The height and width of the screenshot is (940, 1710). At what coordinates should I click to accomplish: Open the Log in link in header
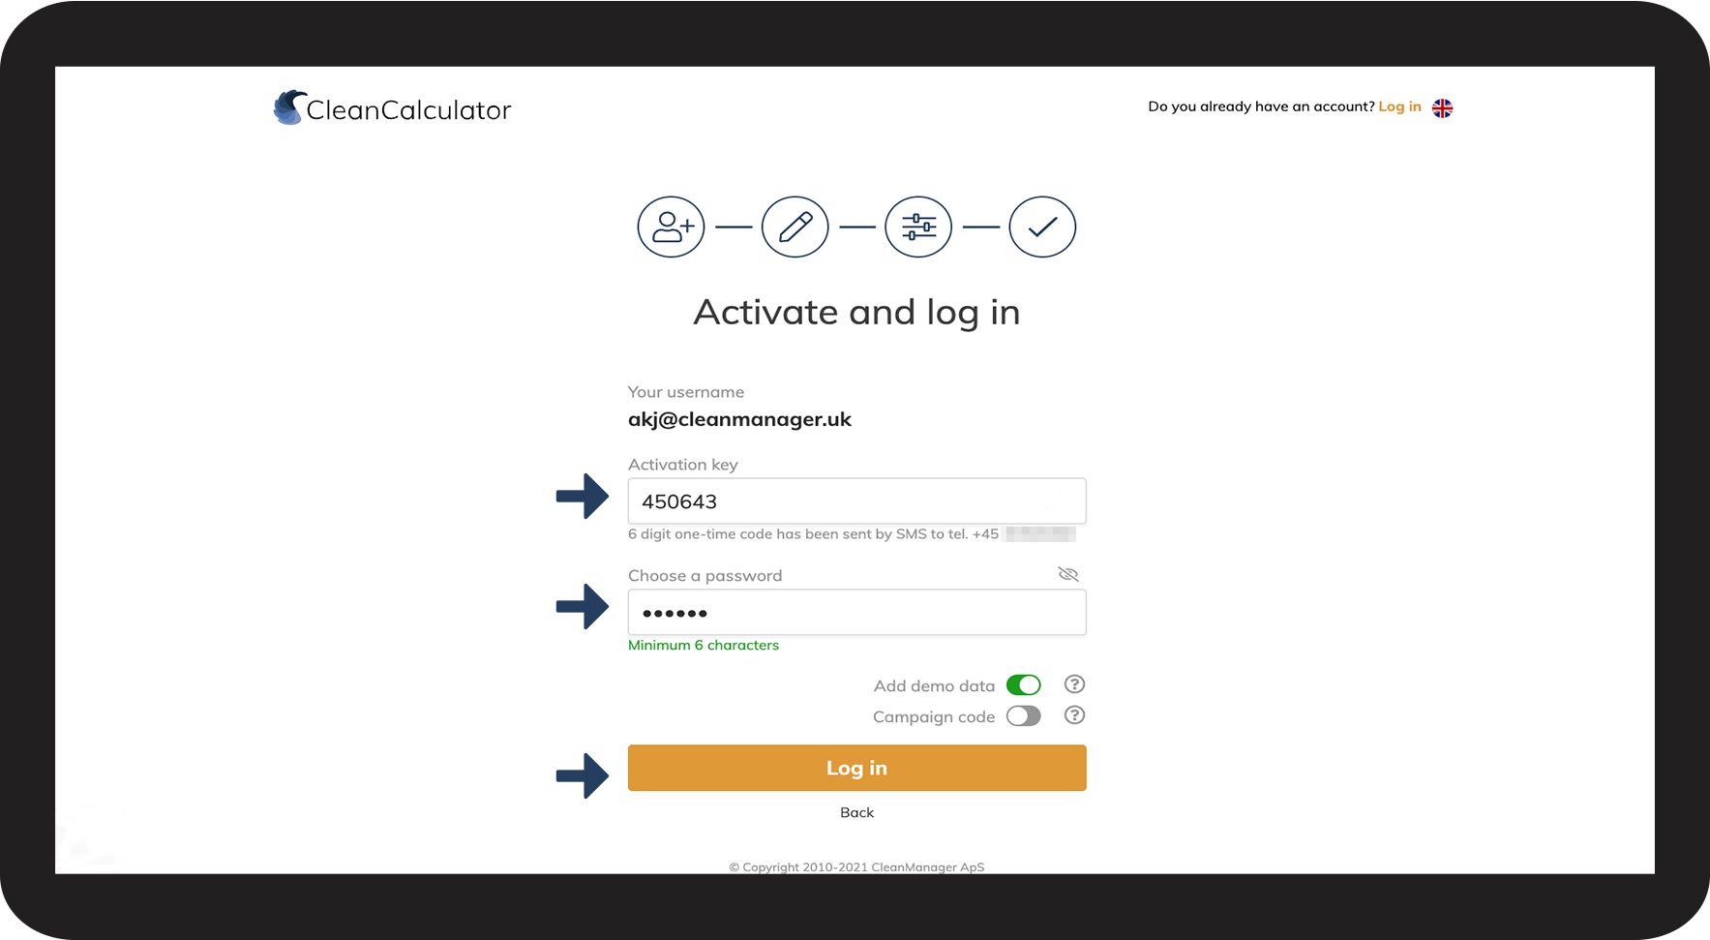tap(1399, 106)
